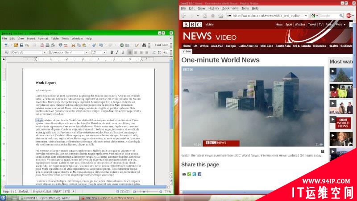Open the Insert menu in Writer
This screenshot has width=357, height=201.
coord(31,38)
